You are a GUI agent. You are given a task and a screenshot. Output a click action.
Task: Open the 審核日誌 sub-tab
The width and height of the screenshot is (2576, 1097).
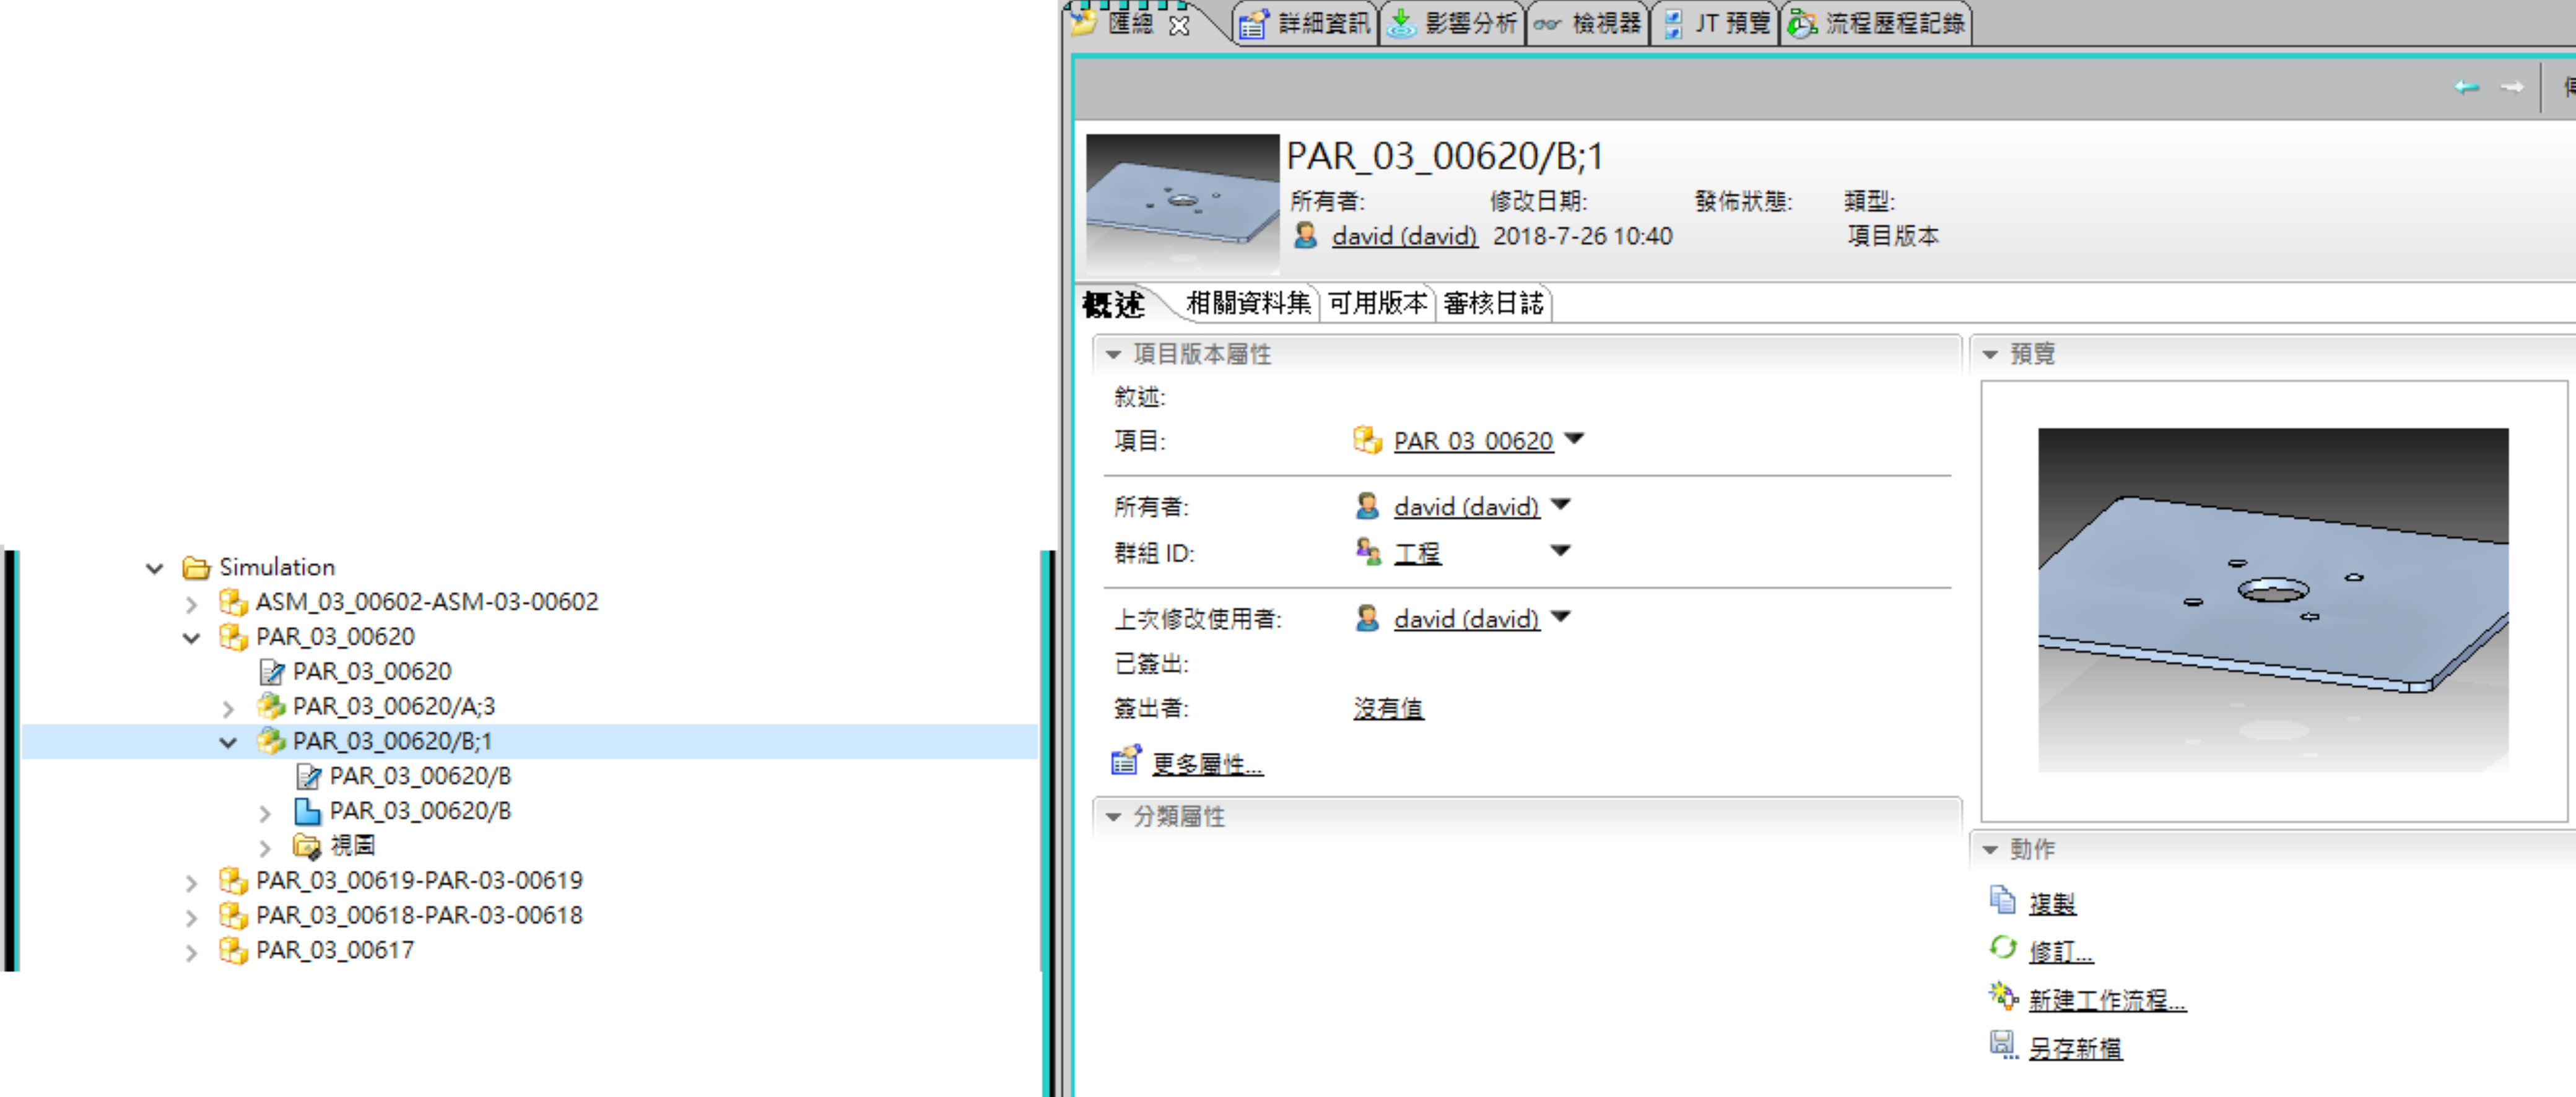click(x=1493, y=303)
